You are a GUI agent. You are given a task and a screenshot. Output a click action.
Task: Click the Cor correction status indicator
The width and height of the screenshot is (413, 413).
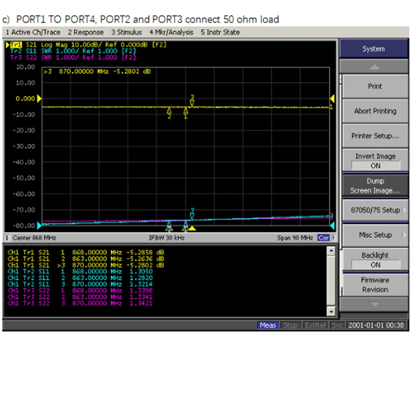point(323,238)
